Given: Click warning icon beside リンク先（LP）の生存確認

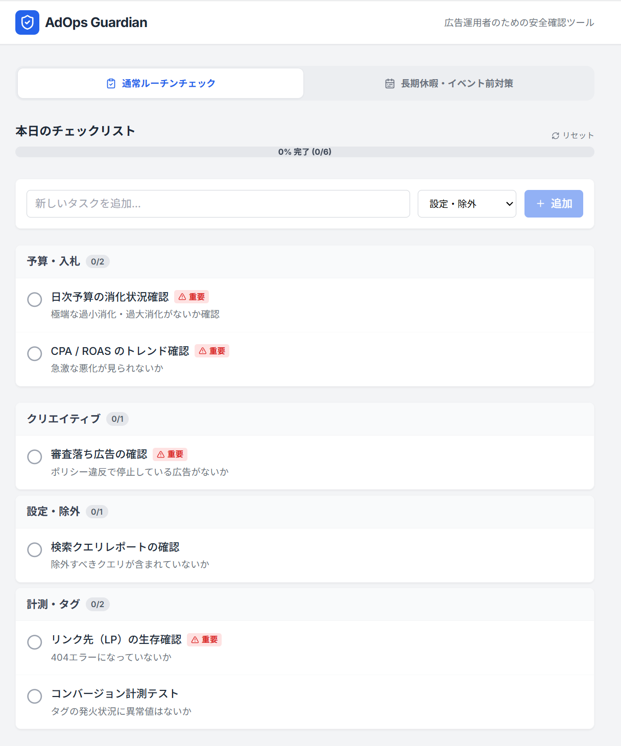Looking at the screenshot, I should coord(195,640).
